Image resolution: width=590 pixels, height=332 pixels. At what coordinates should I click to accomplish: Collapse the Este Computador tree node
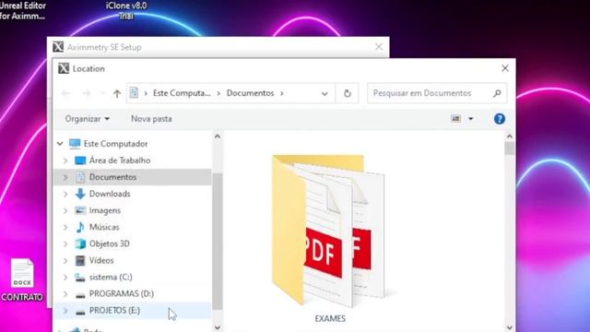tap(59, 144)
